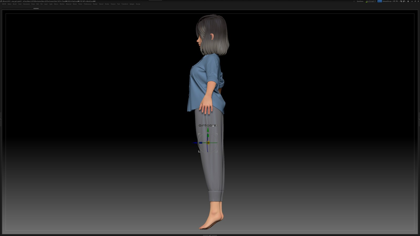The width and height of the screenshot is (420, 236).
Task: Open the Draw menu
Action: coord(33,4)
